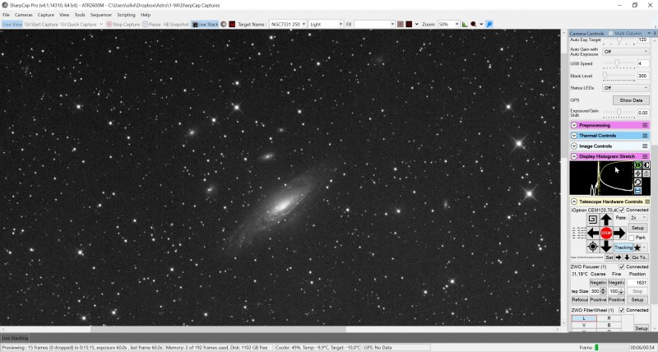Image resolution: width=658 pixels, height=352 pixels.
Task: Click the focuser Position field 1631
Action: (637, 282)
